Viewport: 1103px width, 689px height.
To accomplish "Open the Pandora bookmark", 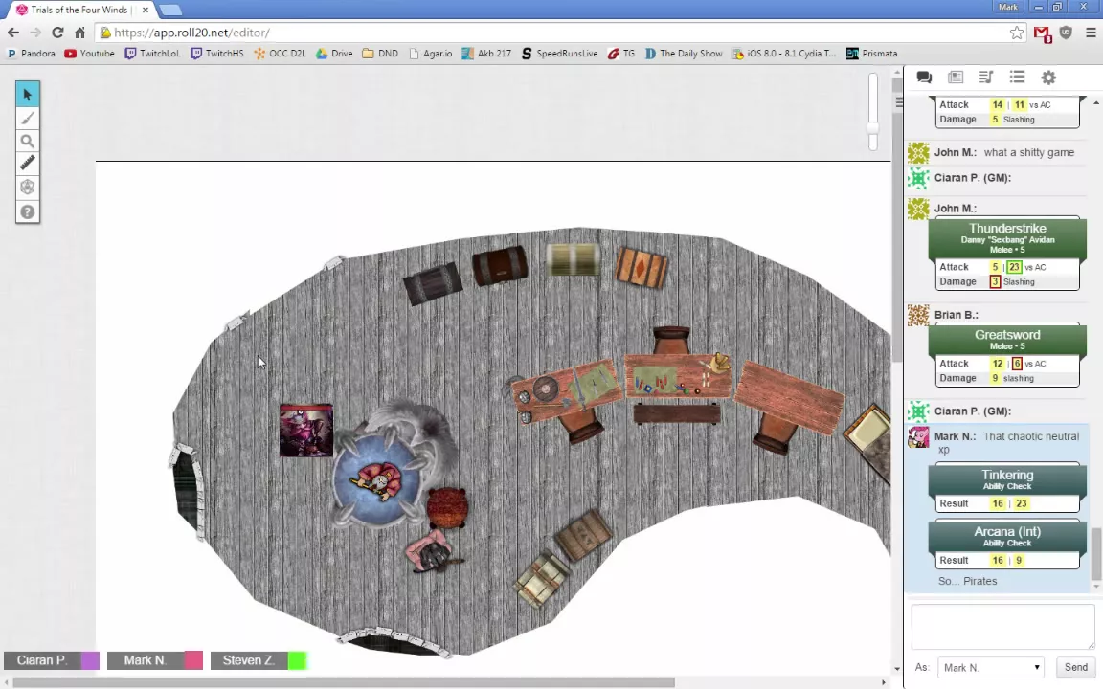I will pyautogui.click(x=31, y=54).
